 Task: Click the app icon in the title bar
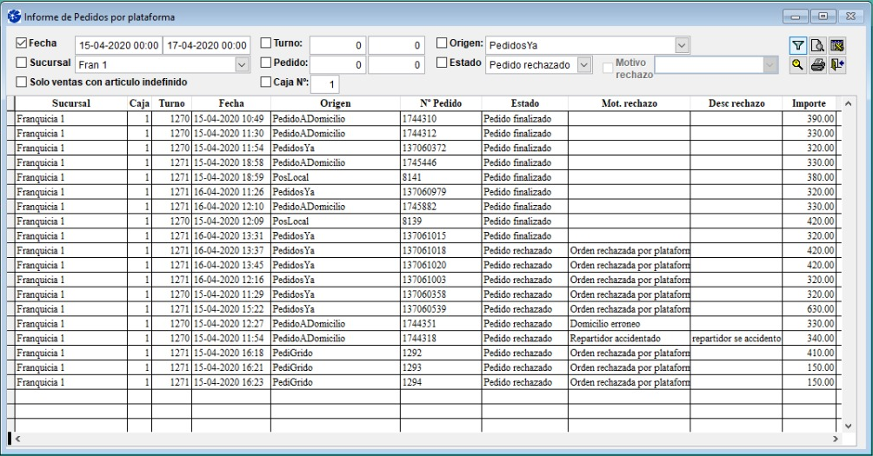(15, 17)
